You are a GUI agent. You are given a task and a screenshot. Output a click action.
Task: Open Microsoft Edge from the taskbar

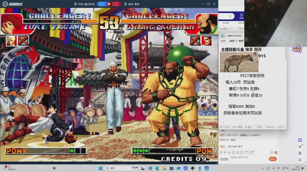pos(157,168)
